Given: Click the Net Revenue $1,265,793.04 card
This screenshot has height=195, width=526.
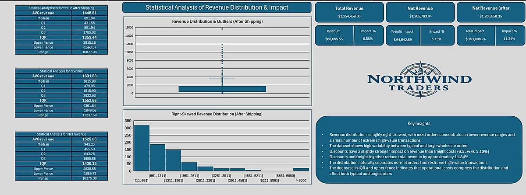Looking at the screenshot, I should (419, 12).
